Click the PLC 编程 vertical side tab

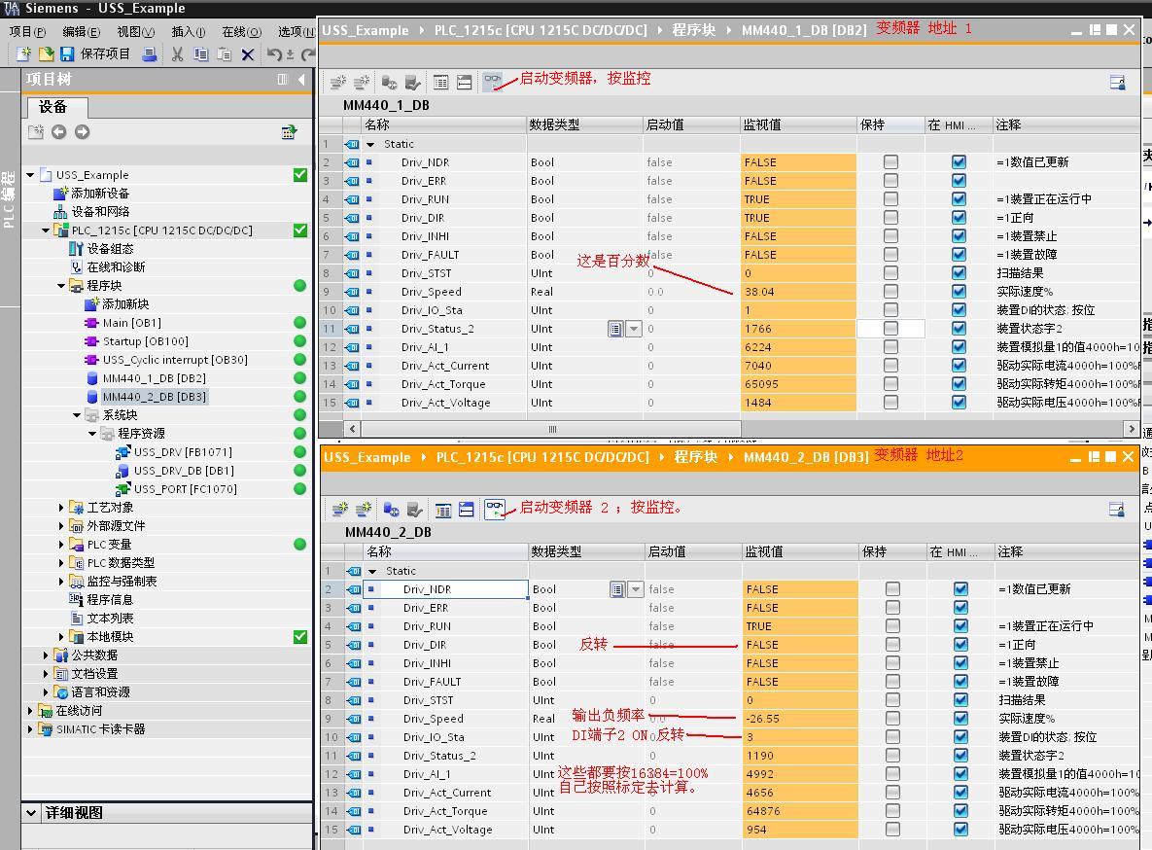pyautogui.click(x=9, y=198)
